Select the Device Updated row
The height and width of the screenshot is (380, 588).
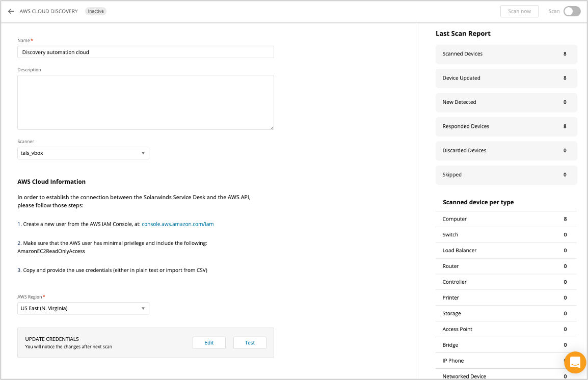click(506, 78)
